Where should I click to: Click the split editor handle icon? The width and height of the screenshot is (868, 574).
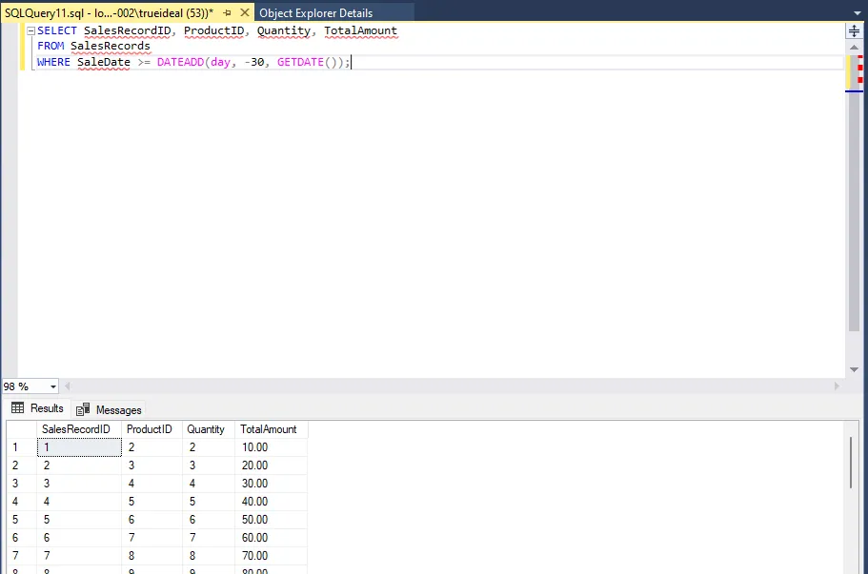click(854, 30)
